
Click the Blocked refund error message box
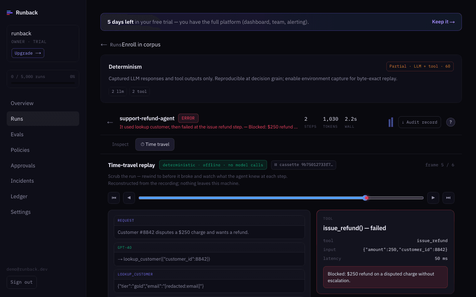coord(385,277)
